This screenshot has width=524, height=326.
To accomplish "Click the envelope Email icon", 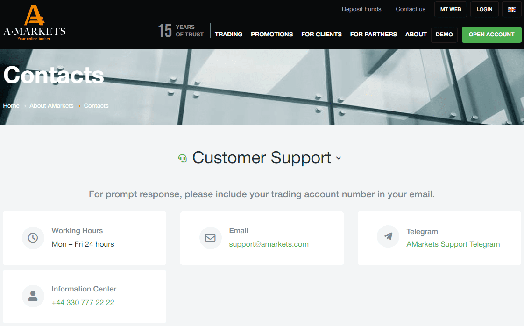I will coord(210,238).
